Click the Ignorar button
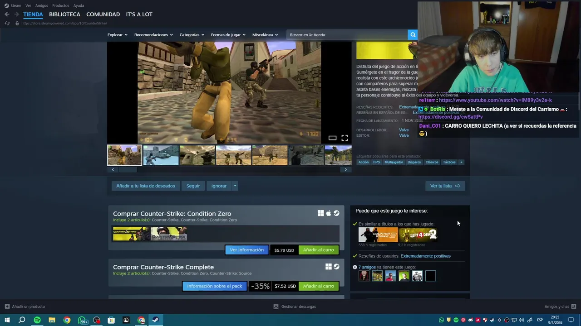 pyautogui.click(x=219, y=186)
